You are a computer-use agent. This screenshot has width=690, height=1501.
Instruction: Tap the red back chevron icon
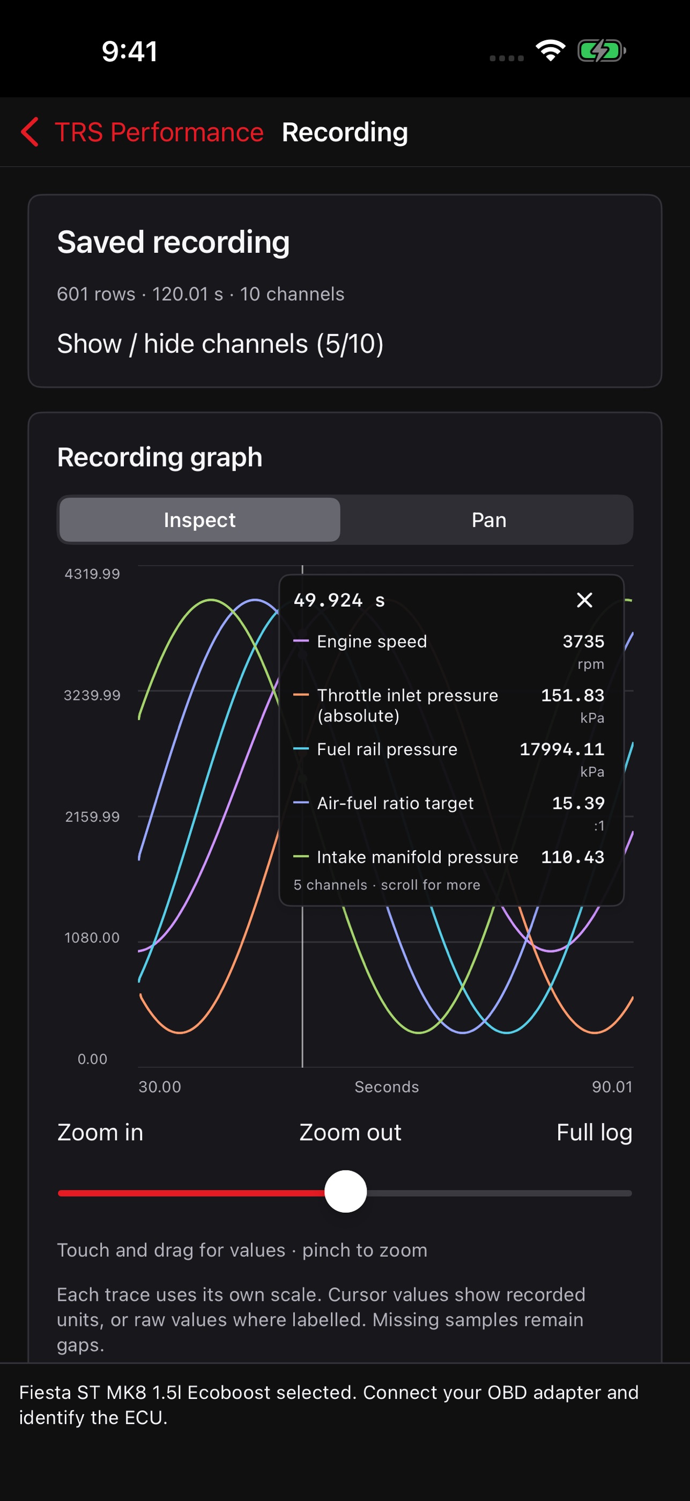[29, 132]
